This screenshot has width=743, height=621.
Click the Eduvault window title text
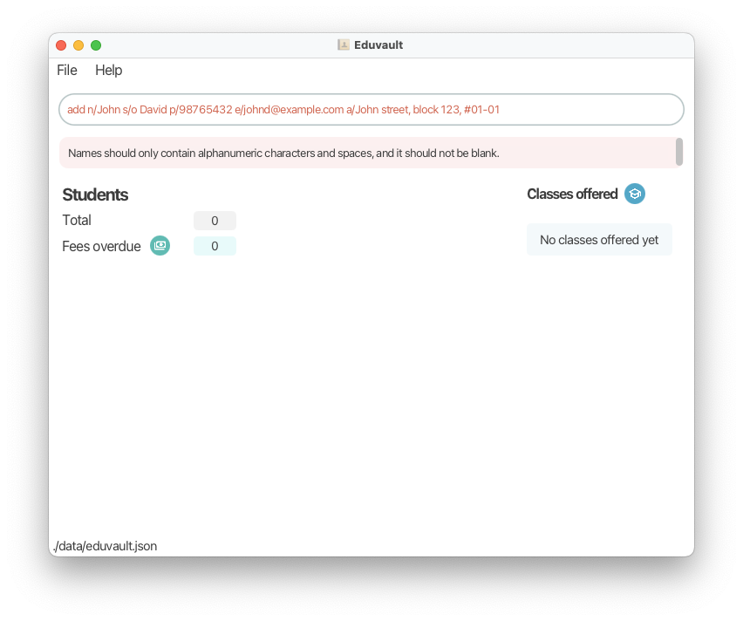378,45
